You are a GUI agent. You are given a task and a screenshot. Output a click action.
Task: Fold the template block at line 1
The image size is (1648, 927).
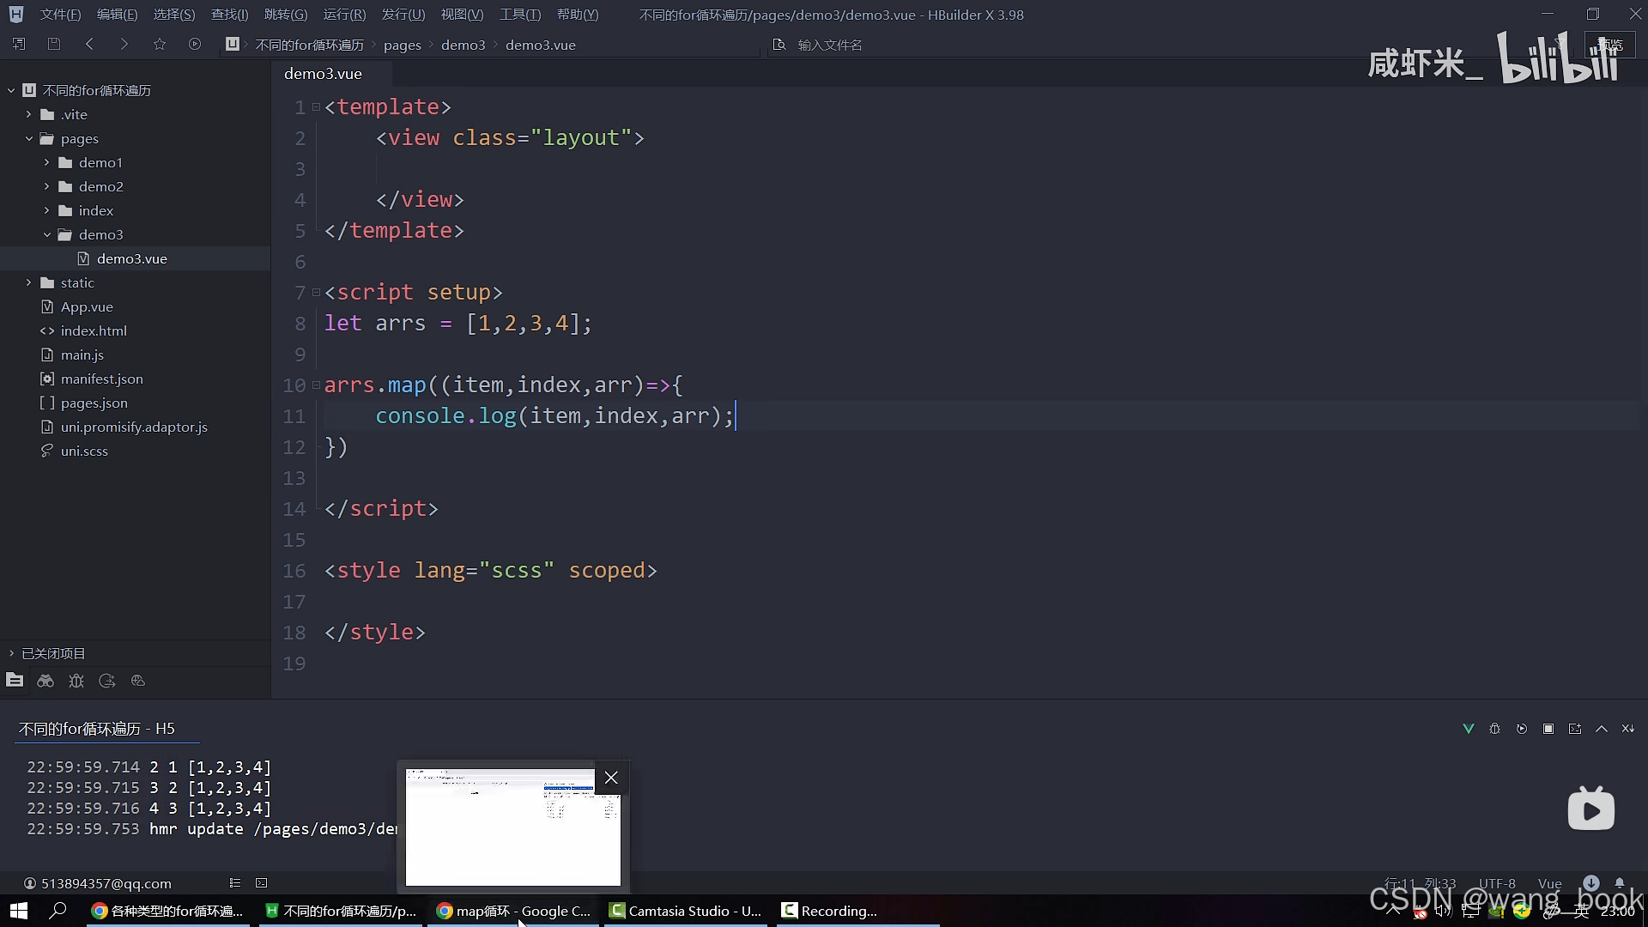(316, 107)
